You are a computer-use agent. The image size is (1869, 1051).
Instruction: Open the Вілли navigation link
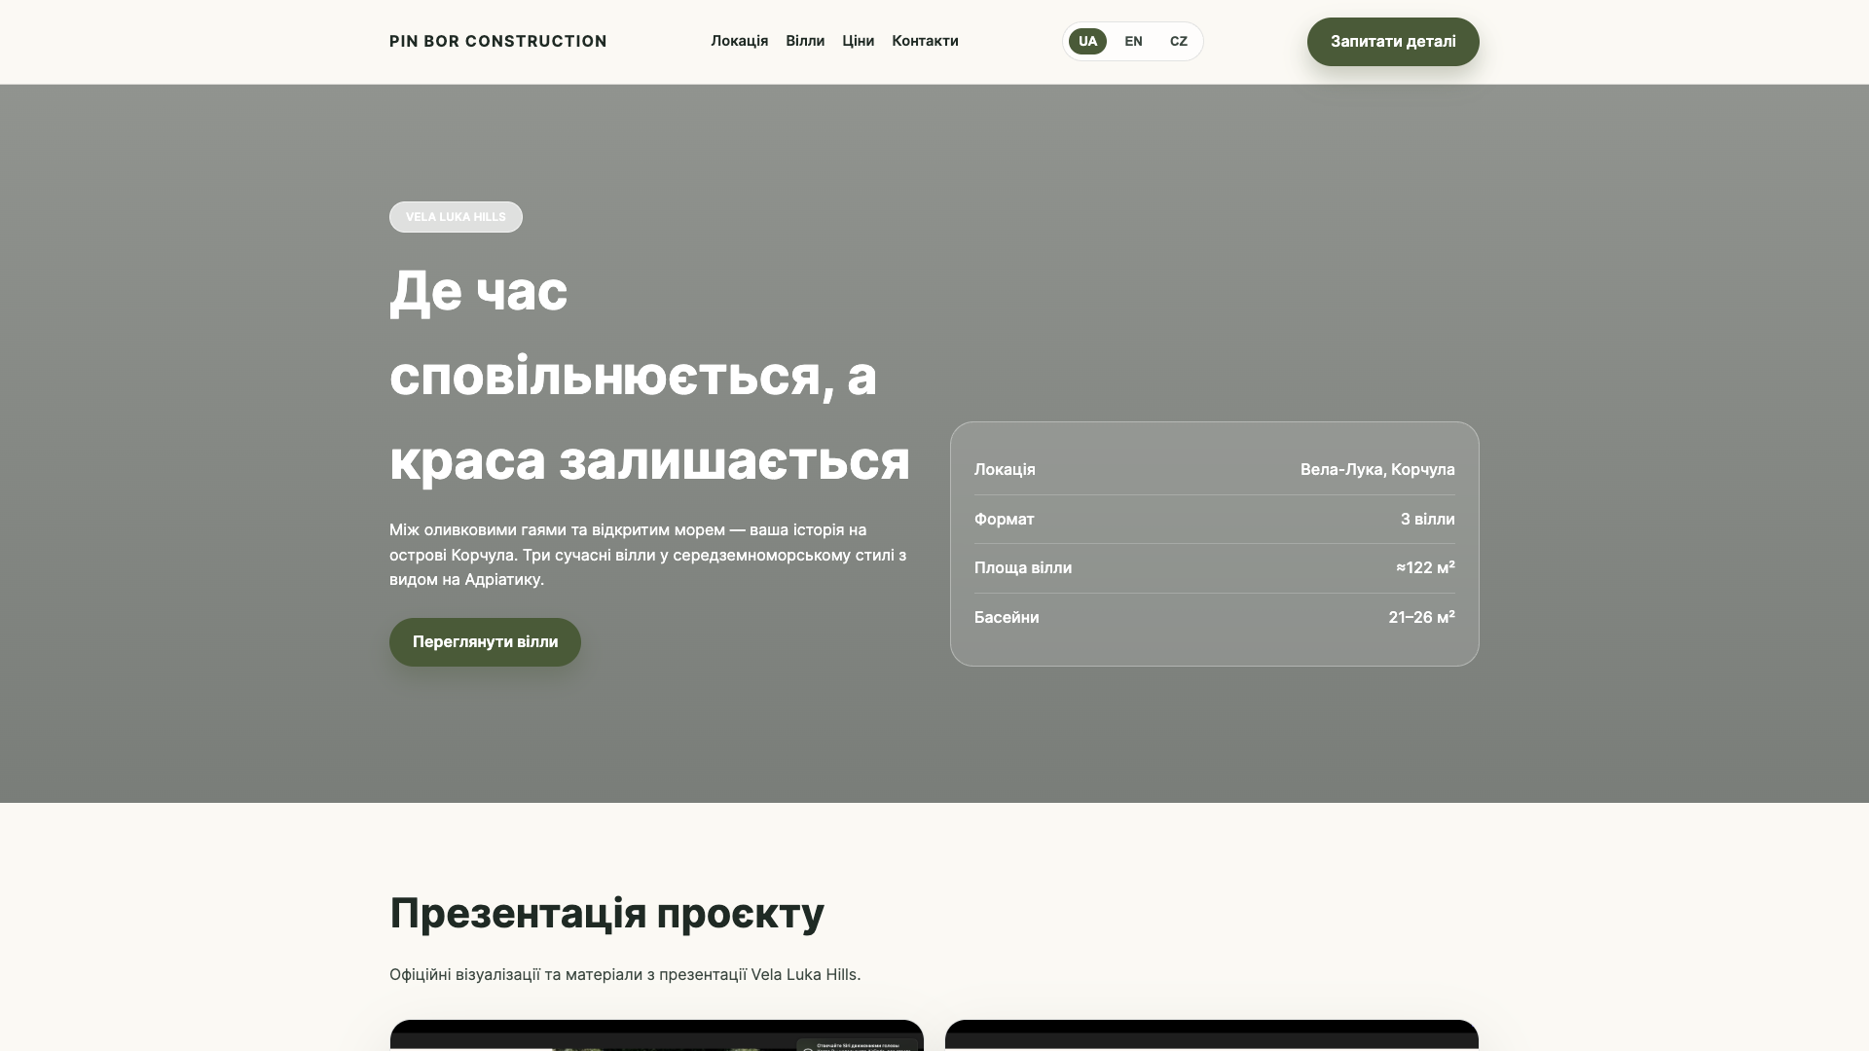click(x=805, y=41)
